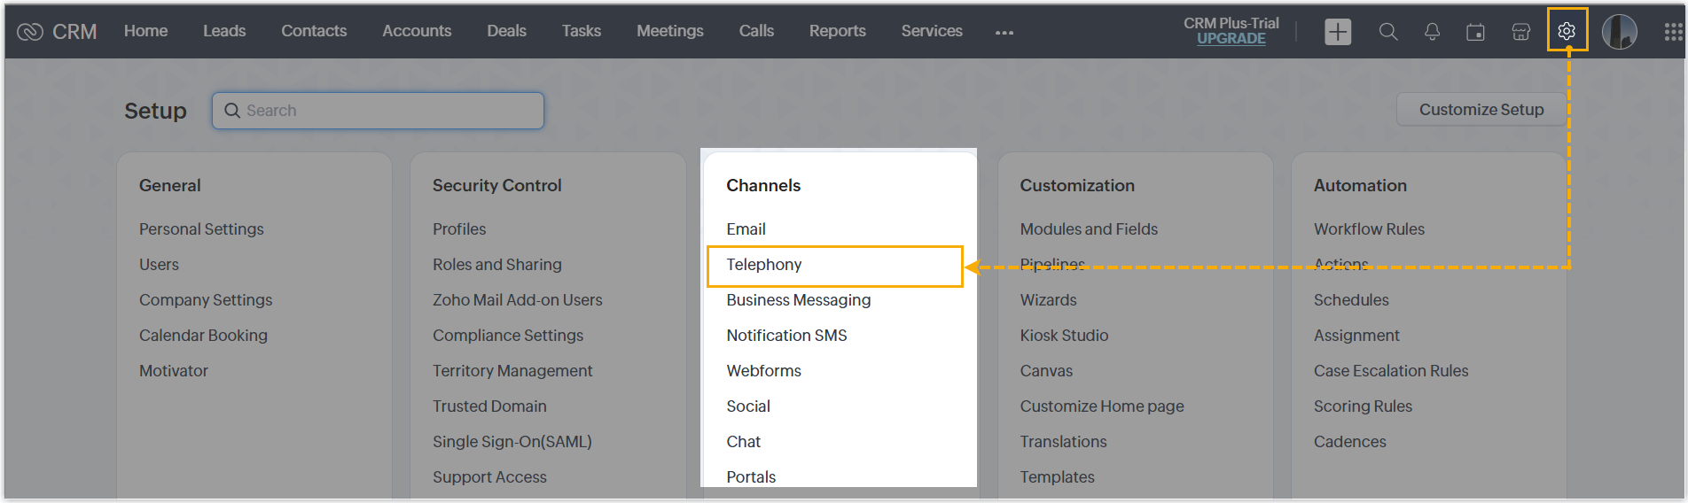This screenshot has width=1688, height=503.
Task: Open the Leads tab
Action: pyautogui.click(x=224, y=31)
